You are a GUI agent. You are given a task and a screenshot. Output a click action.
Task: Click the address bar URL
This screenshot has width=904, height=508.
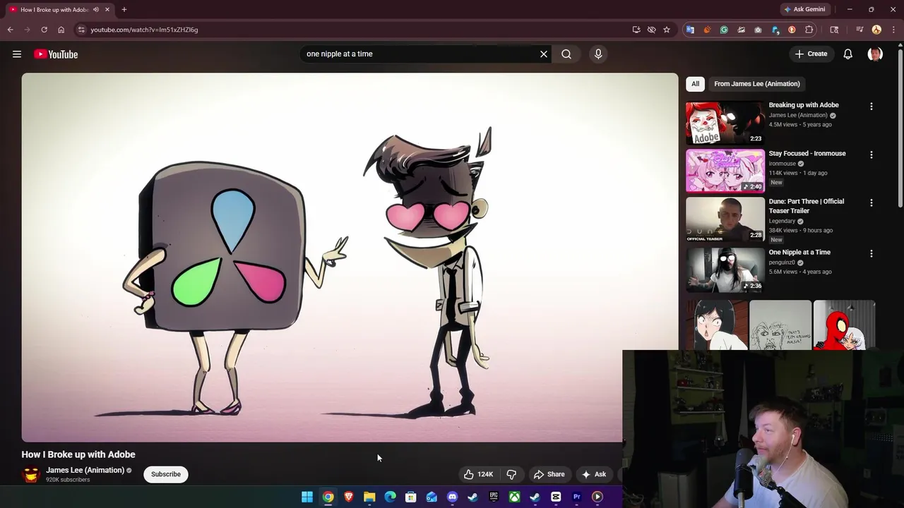coord(144,30)
